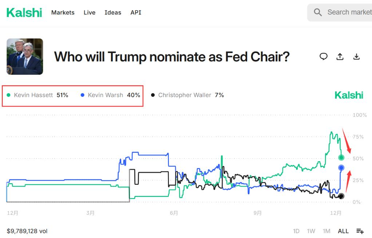
Task: Click the Kalshi logo in header
Action: tap(24, 13)
